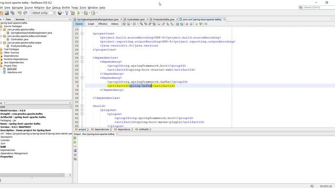This screenshot has width=335, height=188.
Task: Click the Debug Project toolbar icon
Action: 86,13
